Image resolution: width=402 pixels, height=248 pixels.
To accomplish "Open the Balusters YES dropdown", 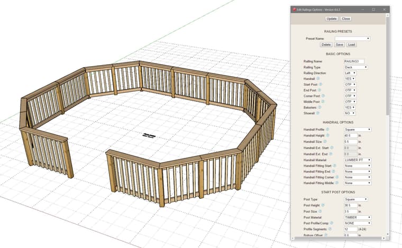I will (350, 108).
